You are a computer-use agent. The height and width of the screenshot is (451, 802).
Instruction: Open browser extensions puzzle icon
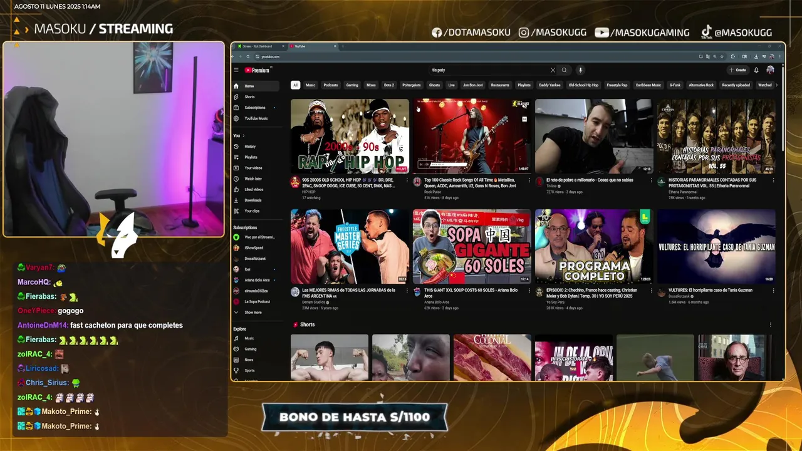pos(734,56)
